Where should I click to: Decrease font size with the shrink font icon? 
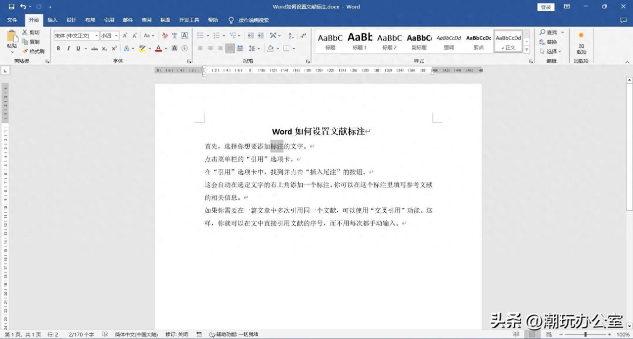pyautogui.click(x=135, y=36)
